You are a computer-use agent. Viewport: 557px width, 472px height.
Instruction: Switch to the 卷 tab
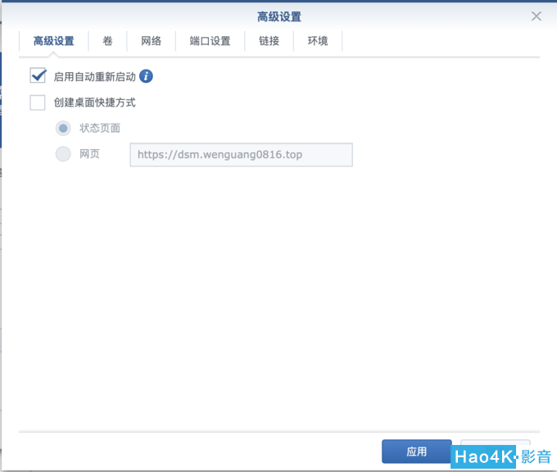[107, 41]
